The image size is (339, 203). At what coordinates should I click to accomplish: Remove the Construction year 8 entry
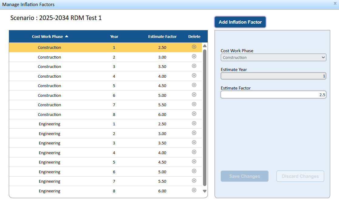(194, 114)
